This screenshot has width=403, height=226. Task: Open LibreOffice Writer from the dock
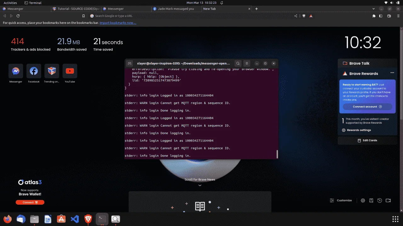(48, 219)
